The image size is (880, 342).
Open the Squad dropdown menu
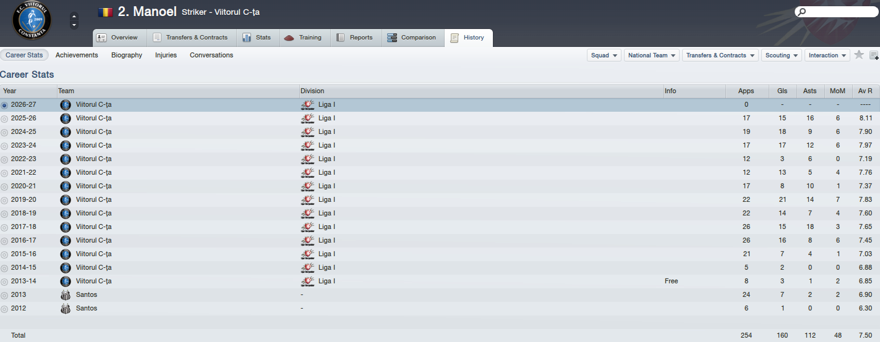tap(604, 56)
